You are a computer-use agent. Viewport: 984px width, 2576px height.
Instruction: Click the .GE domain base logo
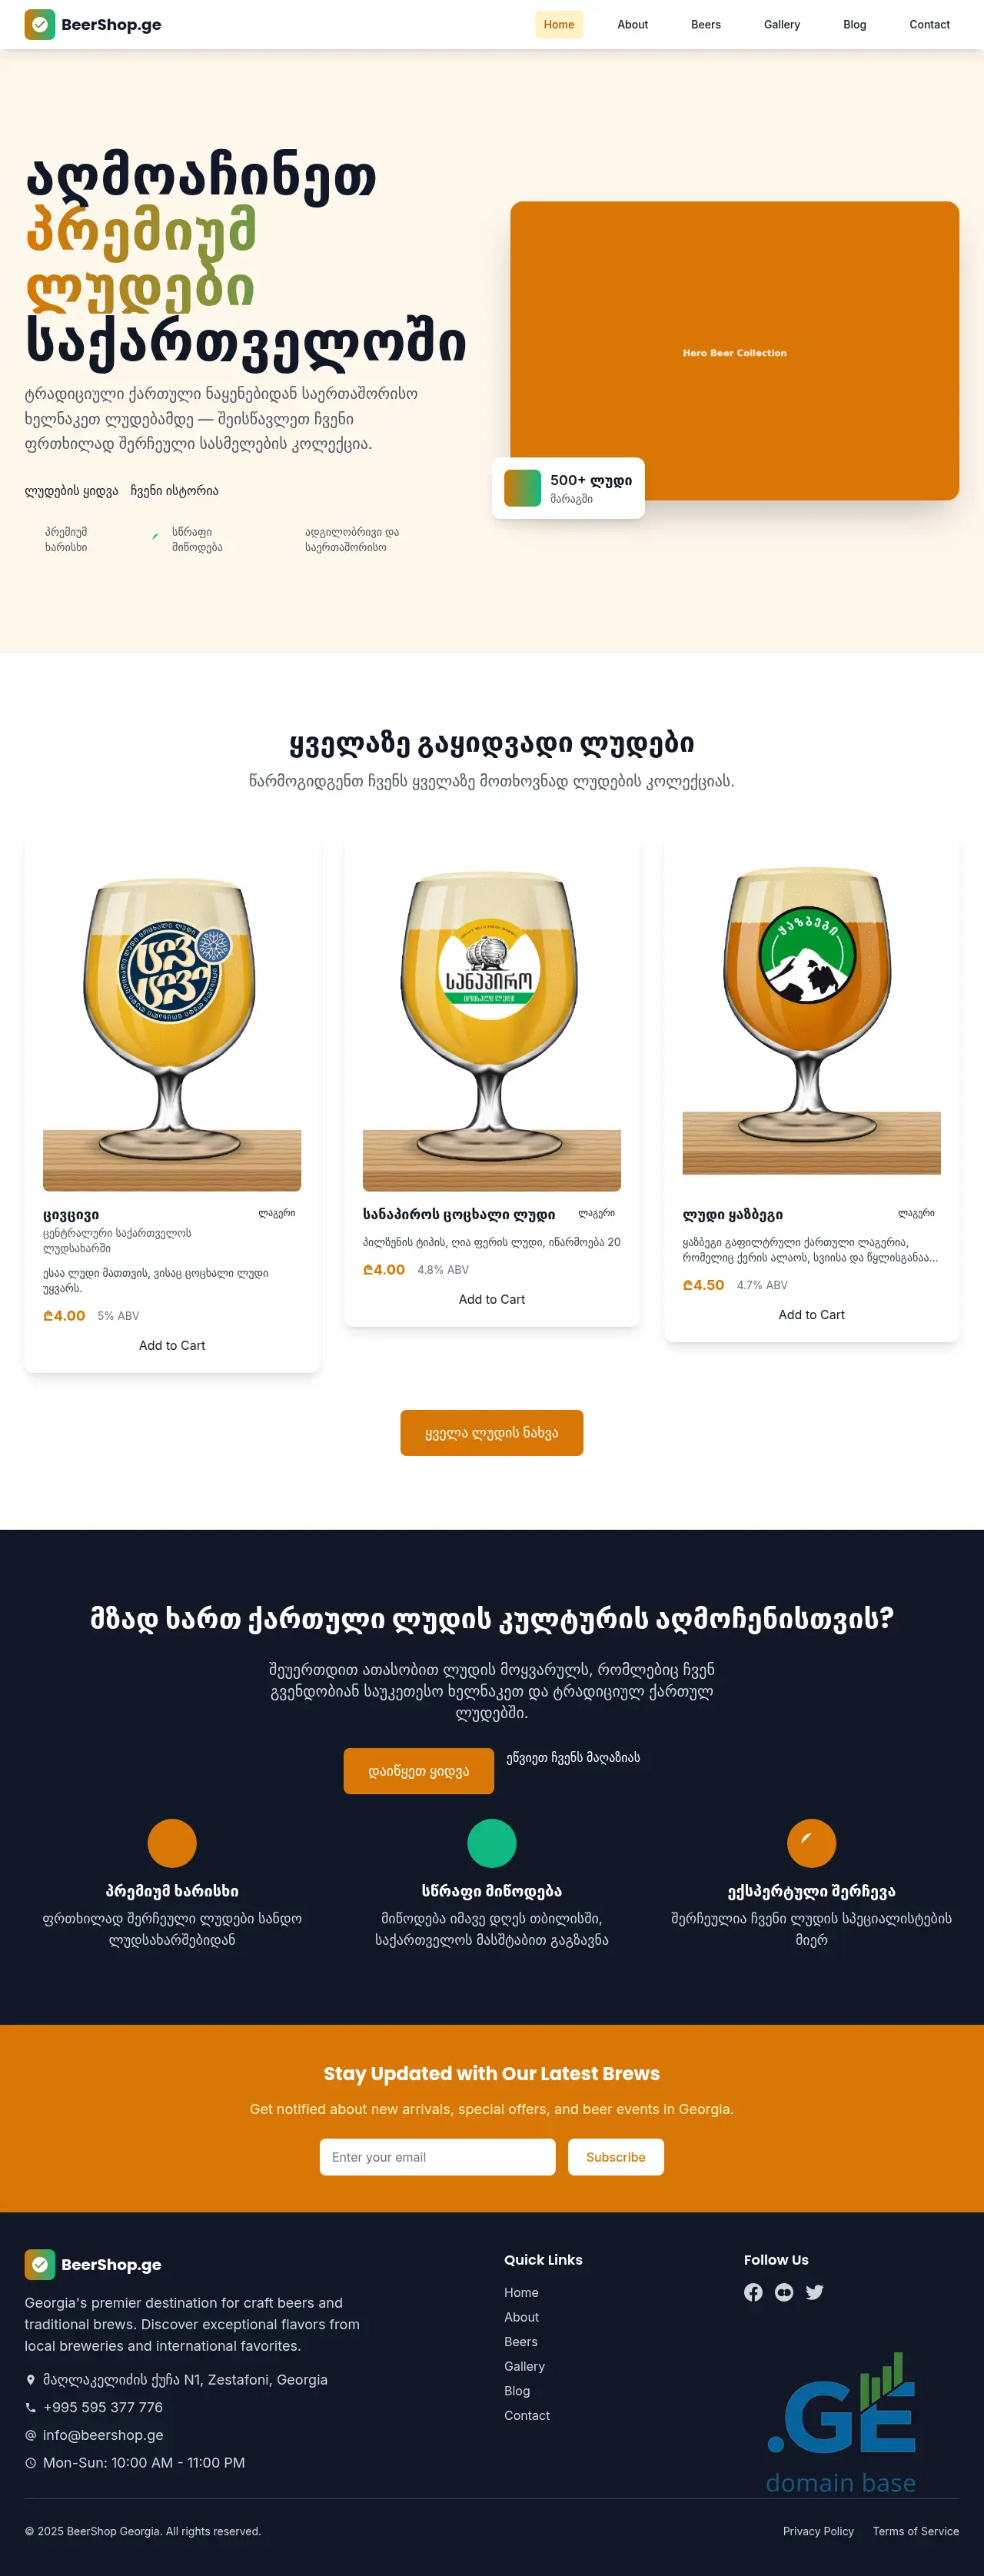click(x=841, y=2422)
